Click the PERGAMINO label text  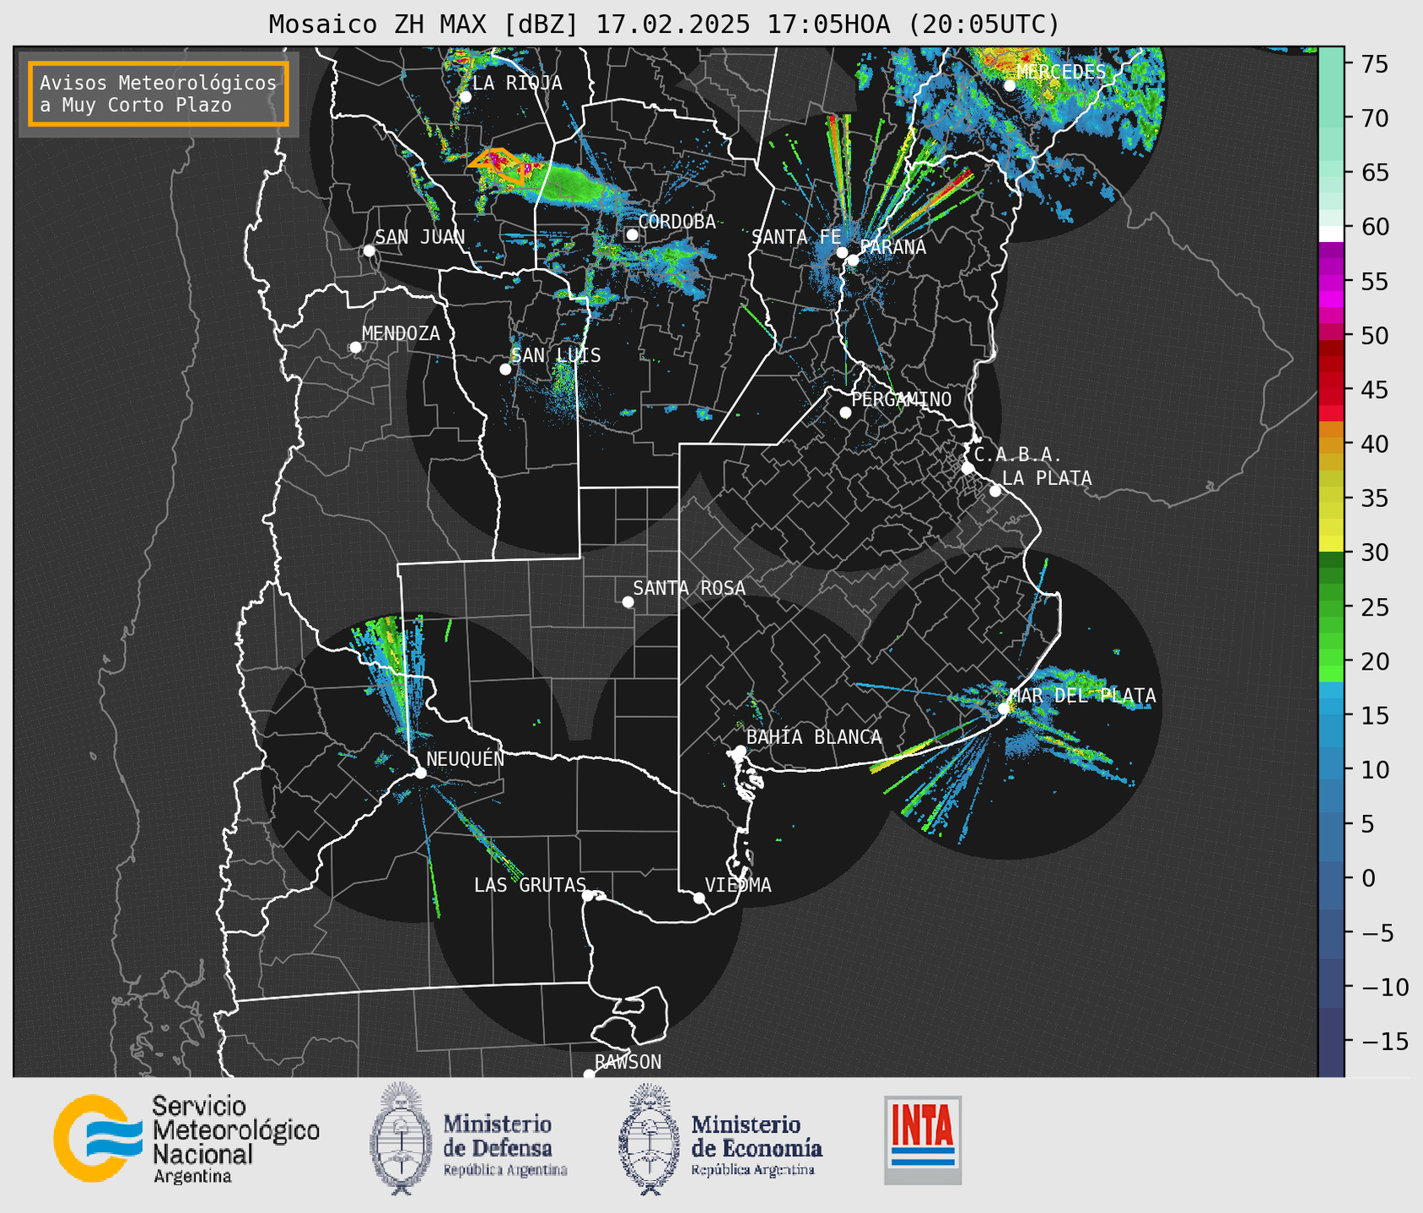click(x=901, y=399)
